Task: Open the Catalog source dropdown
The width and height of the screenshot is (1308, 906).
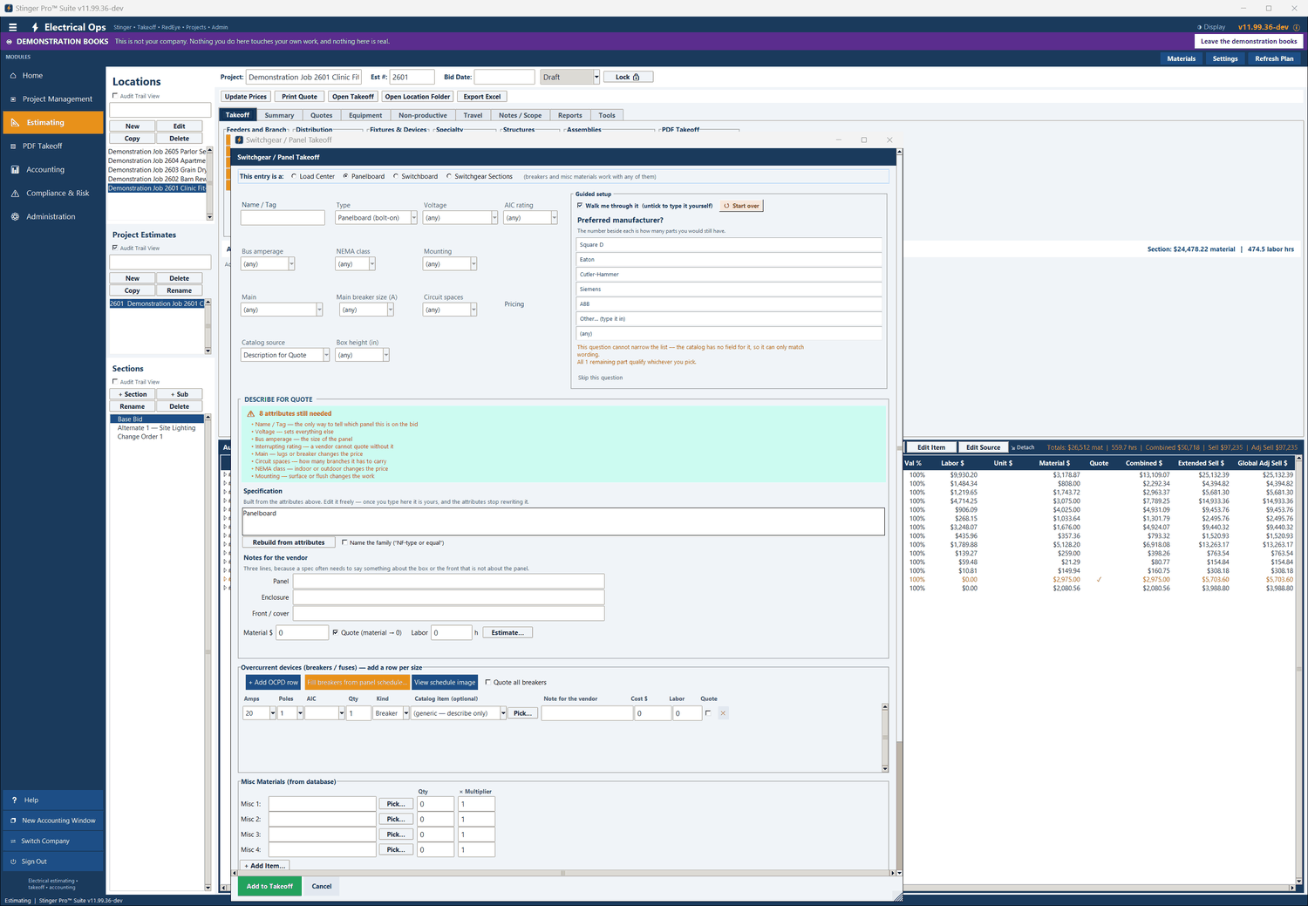Action: point(326,355)
